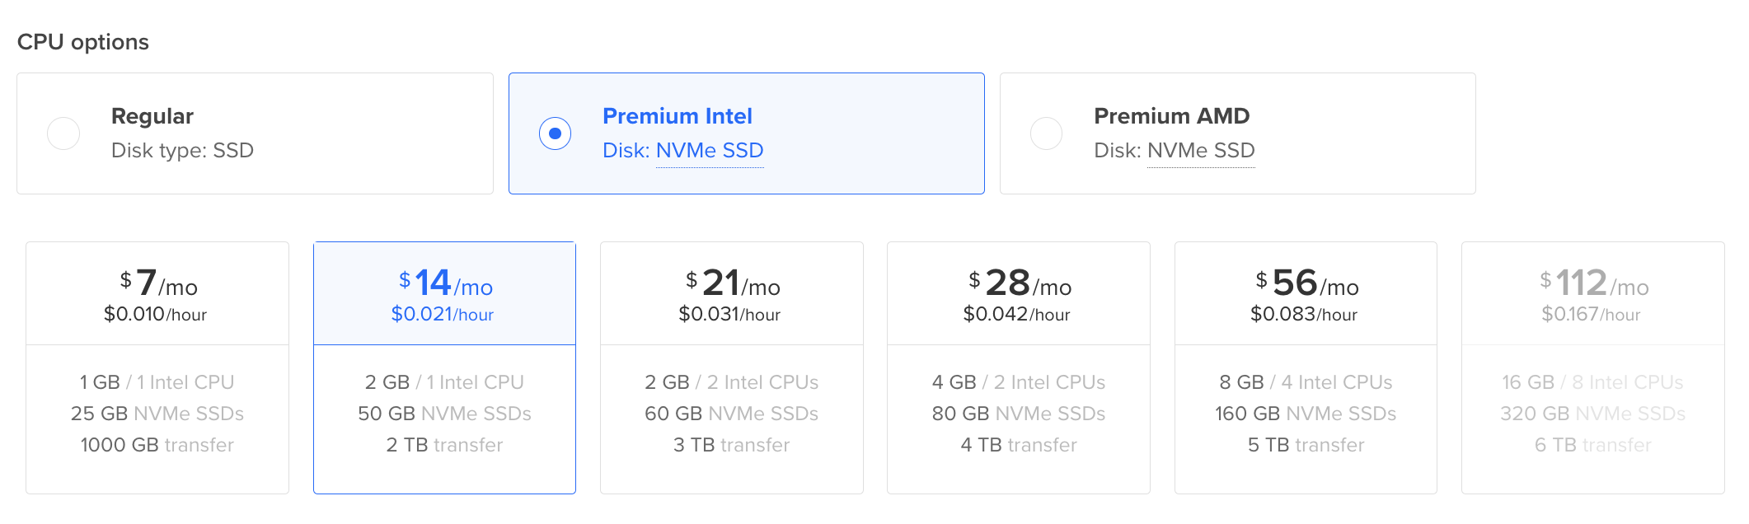Click the Disk type: SSD text

pyautogui.click(x=182, y=151)
